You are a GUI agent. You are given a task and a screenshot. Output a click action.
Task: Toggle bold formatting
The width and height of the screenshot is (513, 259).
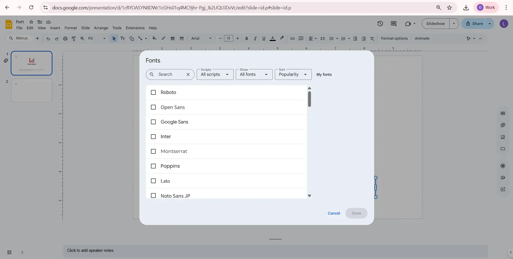(x=247, y=39)
